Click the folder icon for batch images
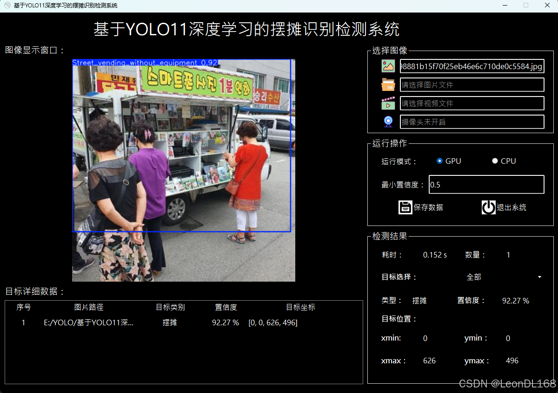The image size is (558, 393). tap(388, 85)
